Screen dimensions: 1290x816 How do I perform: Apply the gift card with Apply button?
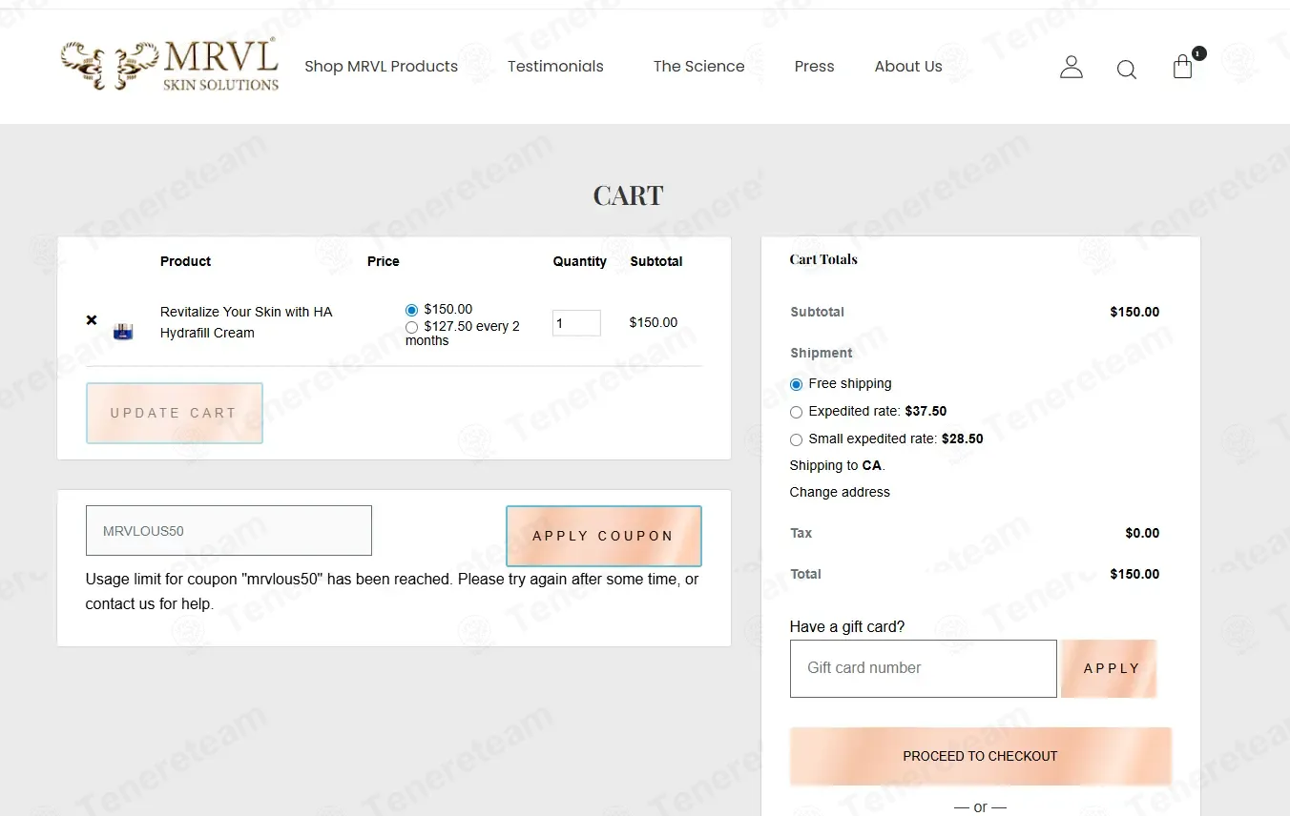tap(1110, 668)
